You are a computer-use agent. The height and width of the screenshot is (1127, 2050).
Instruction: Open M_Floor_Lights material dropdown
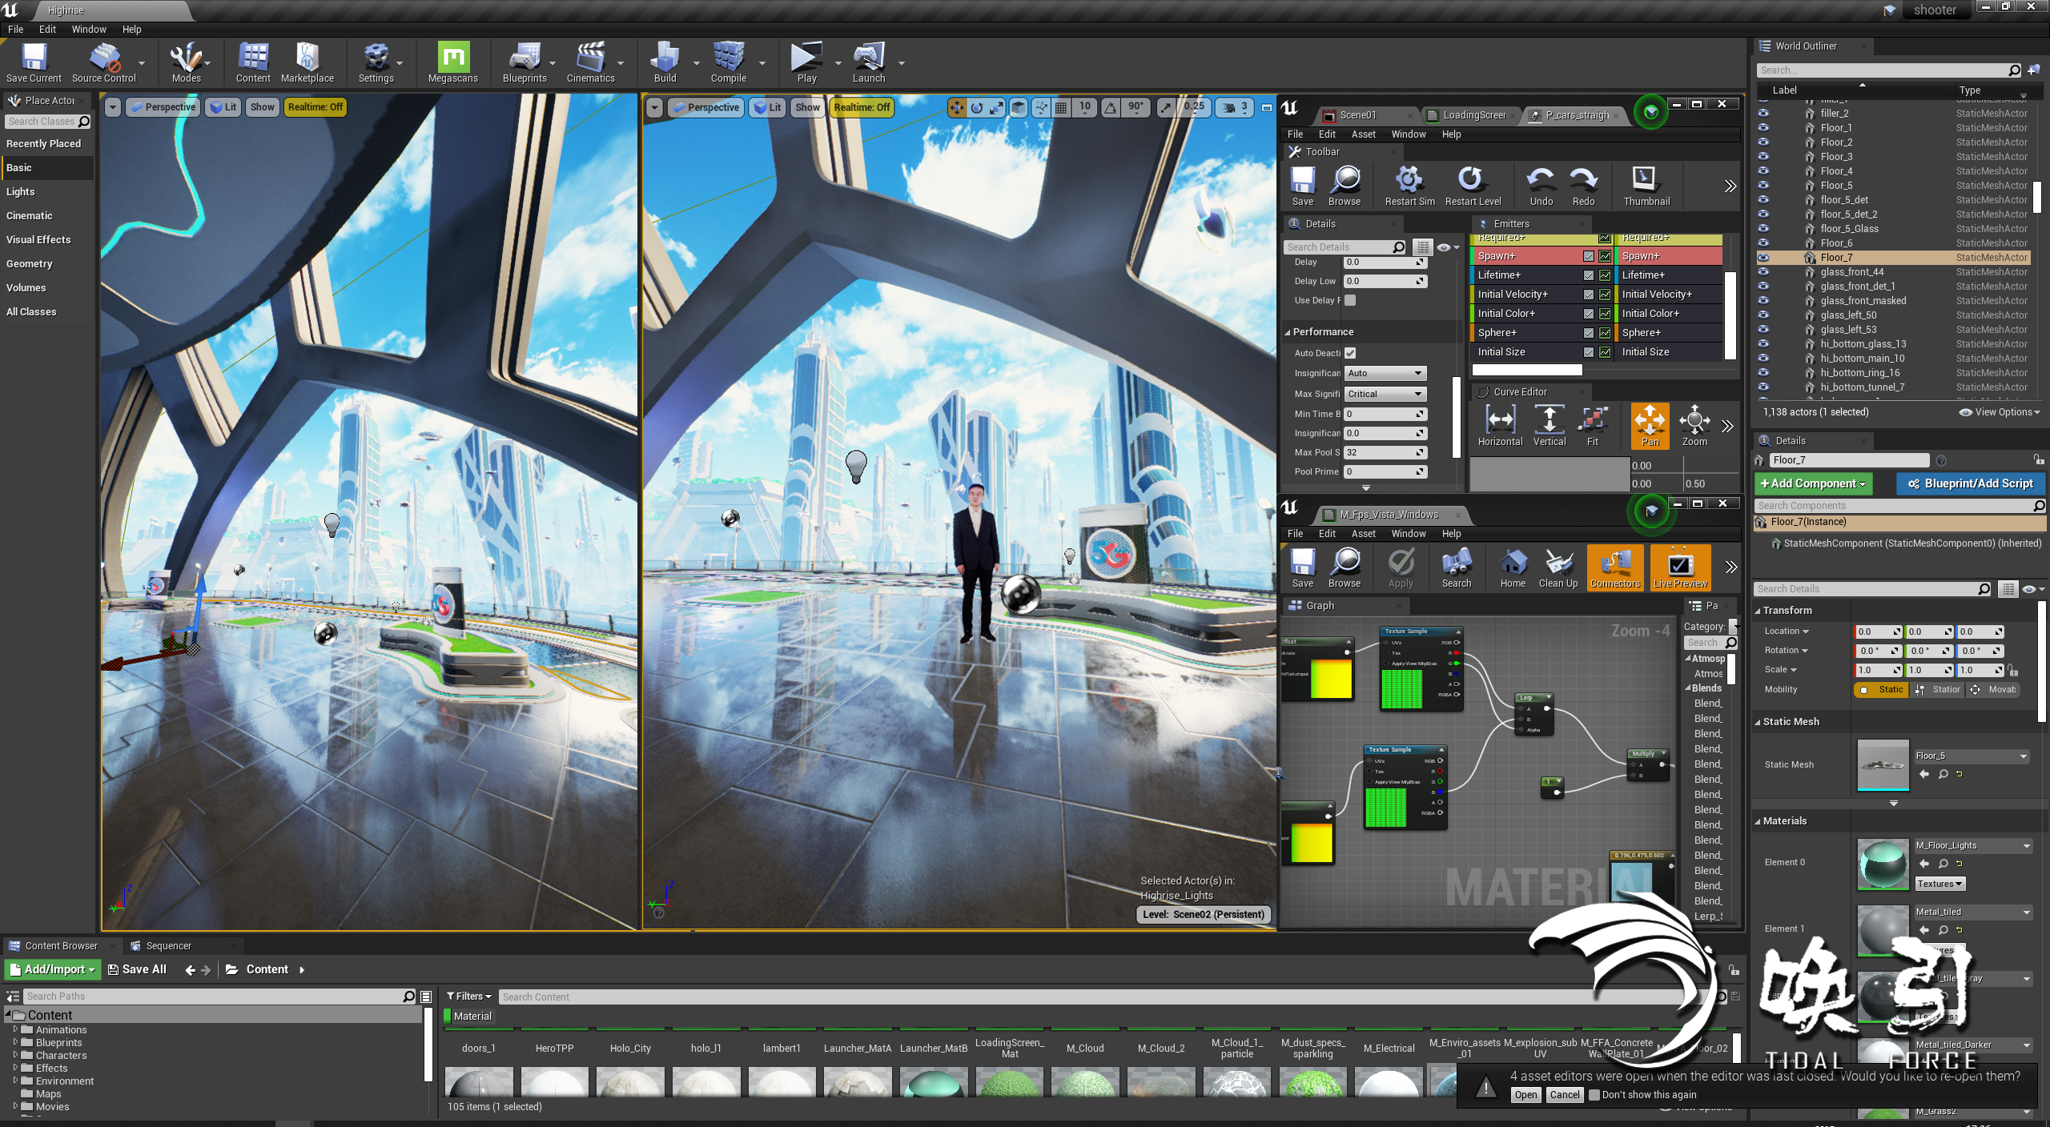pos(1973,846)
